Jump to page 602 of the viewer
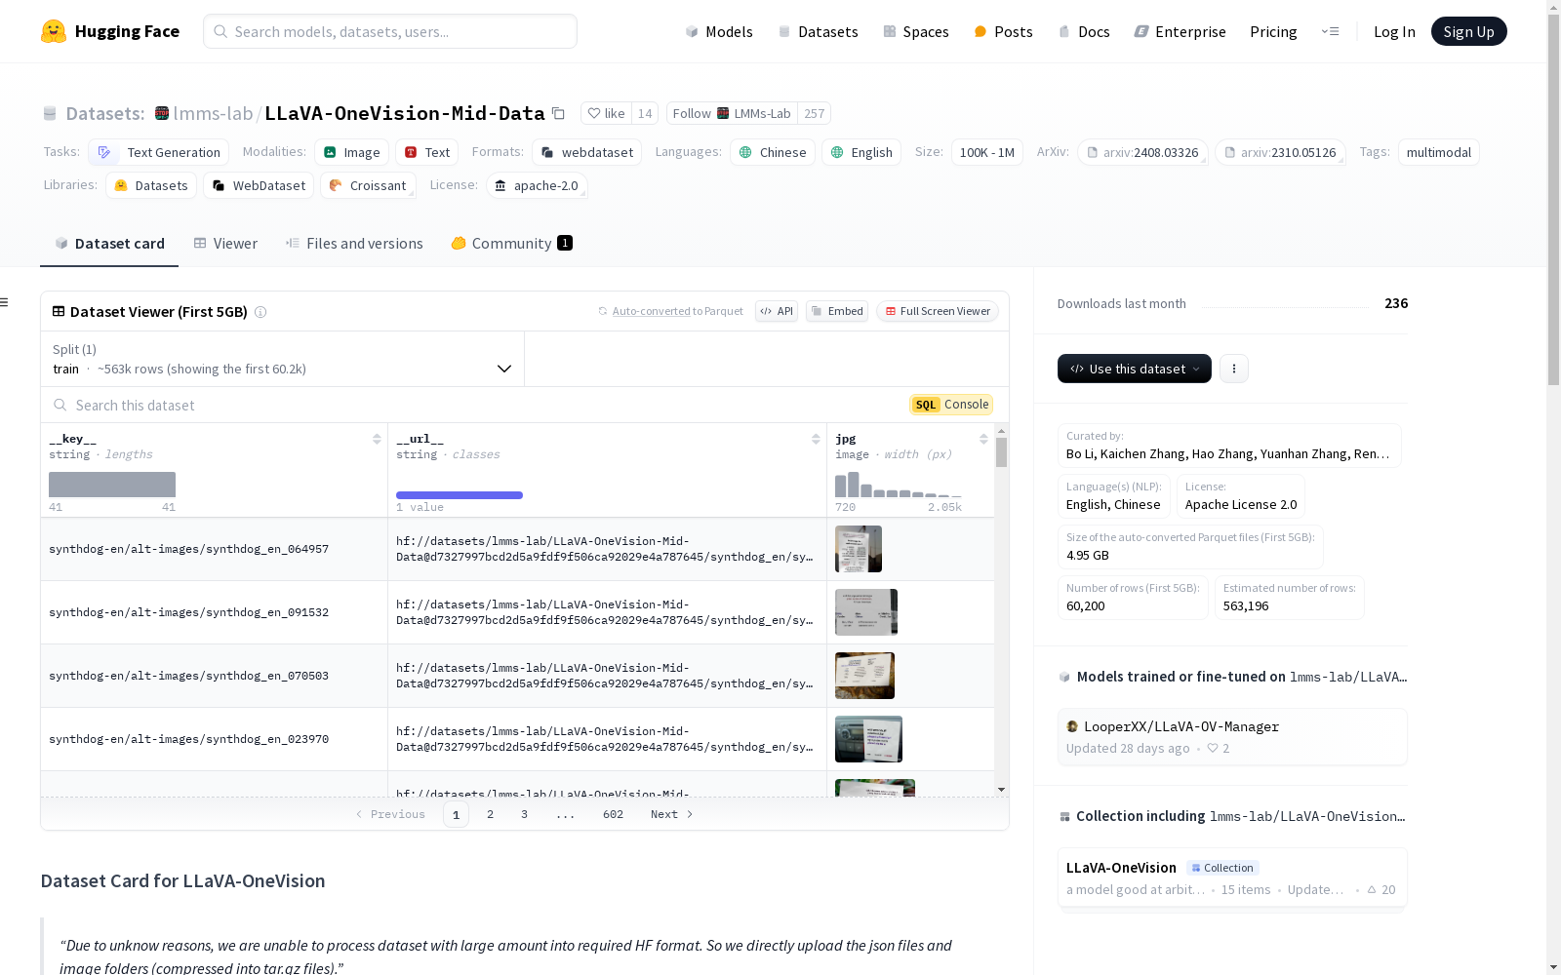Screen dimensions: 1561x975 point(613,814)
